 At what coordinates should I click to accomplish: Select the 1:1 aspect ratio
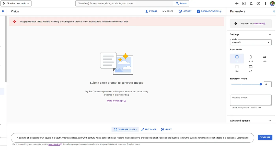point(237,58)
